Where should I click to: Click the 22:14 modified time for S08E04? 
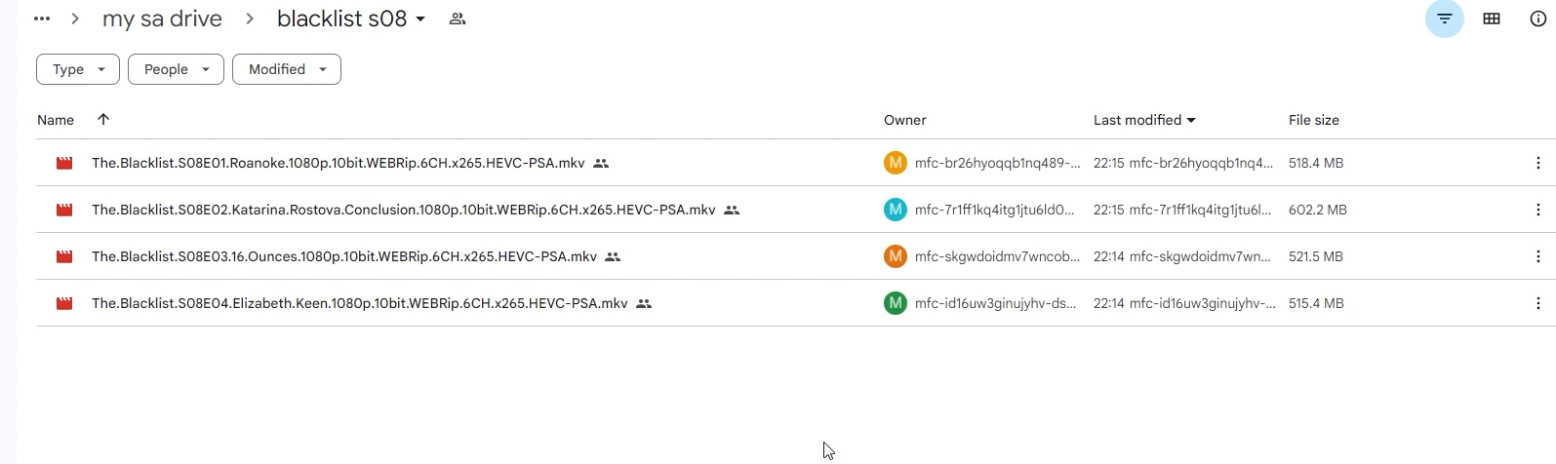click(x=1109, y=303)
